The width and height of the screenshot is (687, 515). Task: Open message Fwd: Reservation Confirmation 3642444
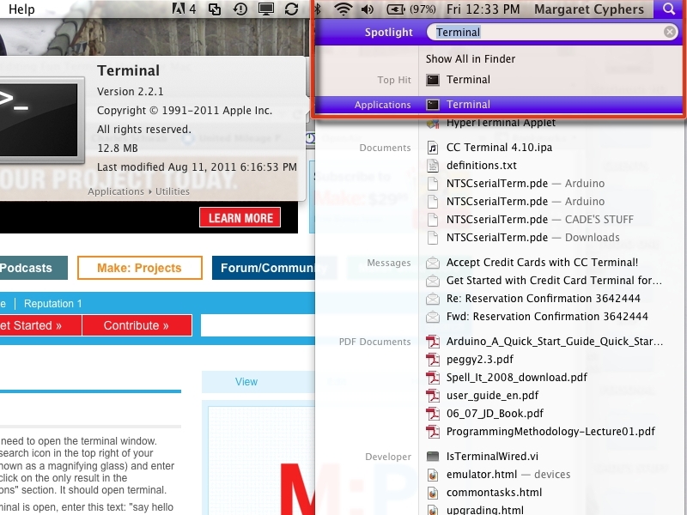(x=547, y=316)
